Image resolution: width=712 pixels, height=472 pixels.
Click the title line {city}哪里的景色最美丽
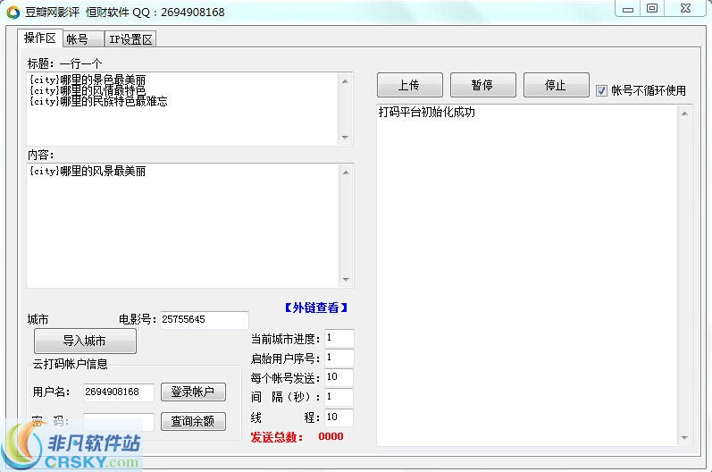click(x=88, y=80)
